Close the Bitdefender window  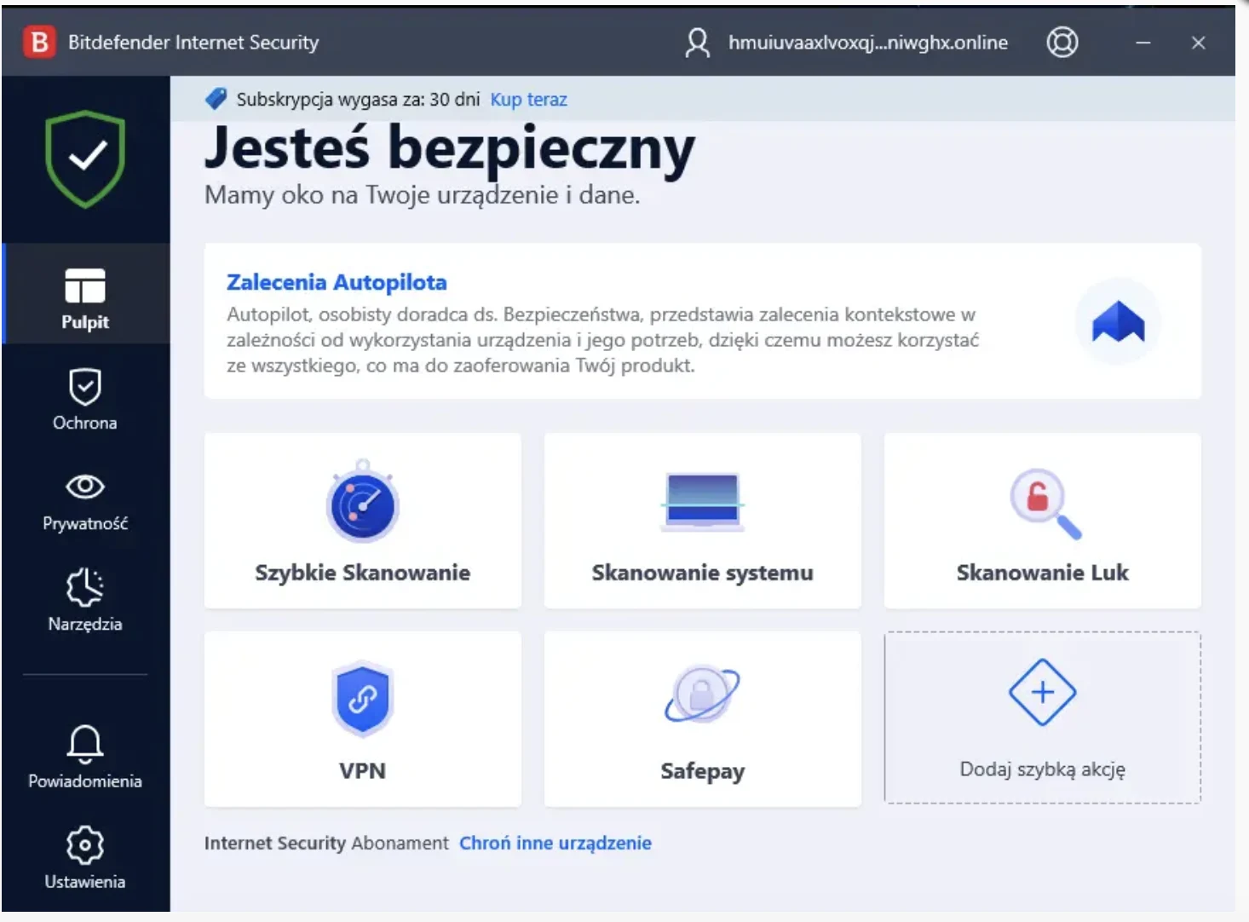[x=1198, y=43]
